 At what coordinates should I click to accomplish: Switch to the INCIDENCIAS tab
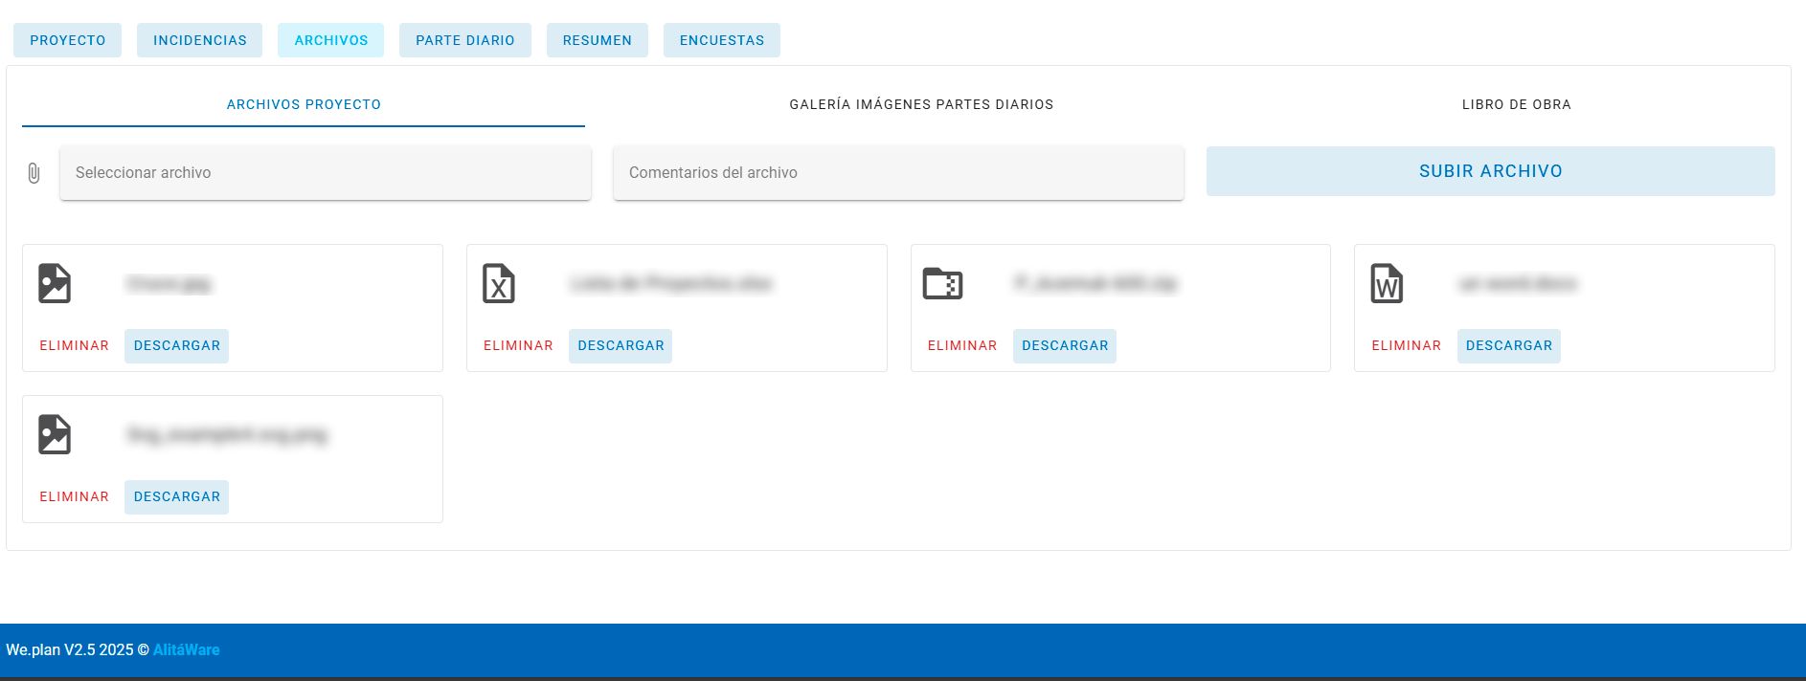click(x=200, y=40)
